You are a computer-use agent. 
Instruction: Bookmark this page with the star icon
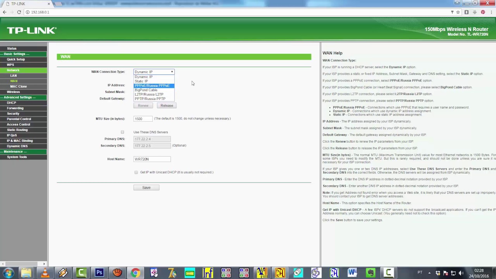458,12
